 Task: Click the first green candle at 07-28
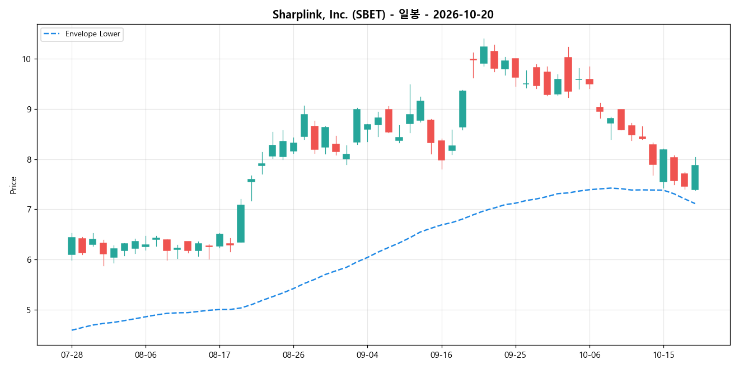pyautogui.click(x=72, y=246)
